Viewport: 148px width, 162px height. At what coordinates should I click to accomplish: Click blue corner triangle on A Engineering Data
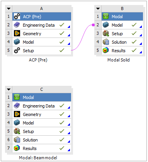69,27
